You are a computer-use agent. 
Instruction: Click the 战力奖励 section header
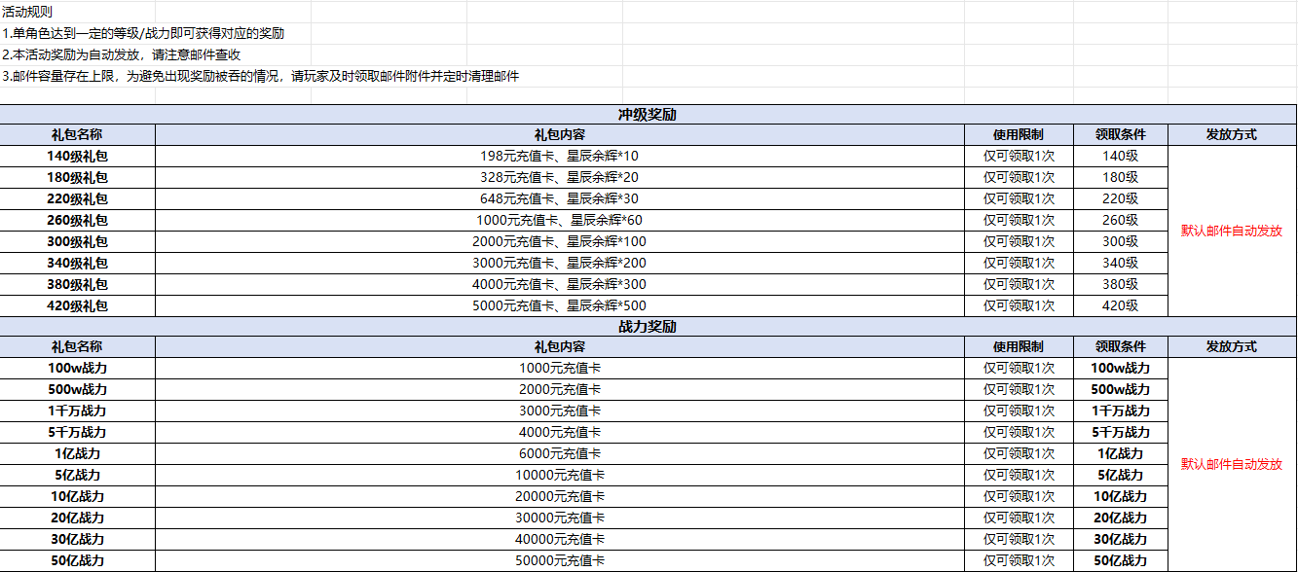click(648, 327)
